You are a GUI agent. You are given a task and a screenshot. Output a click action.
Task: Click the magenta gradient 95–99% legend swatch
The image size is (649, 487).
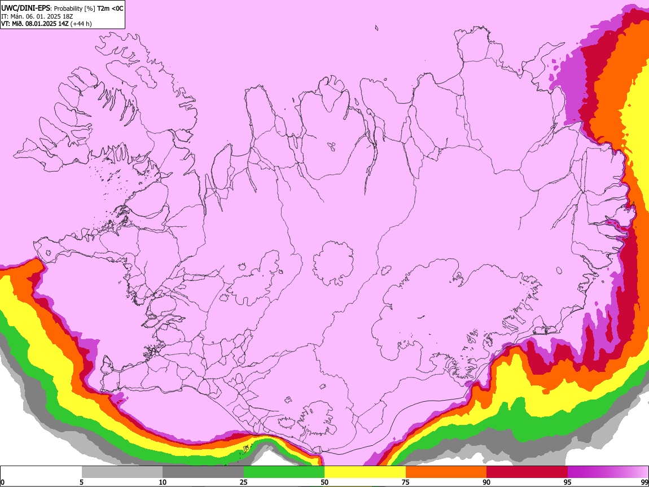click(x=608, y=472)
